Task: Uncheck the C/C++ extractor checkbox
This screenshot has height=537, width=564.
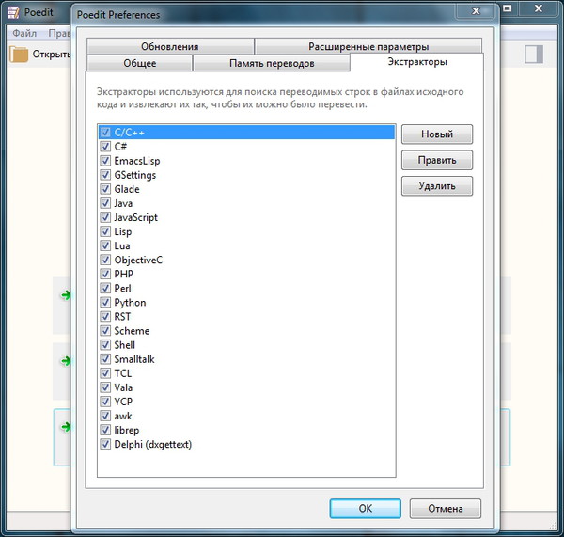Action: [x=105, y=133]
